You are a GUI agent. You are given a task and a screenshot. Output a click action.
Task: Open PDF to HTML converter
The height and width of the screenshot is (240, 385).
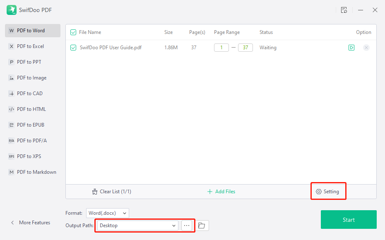tap(33, 109)
